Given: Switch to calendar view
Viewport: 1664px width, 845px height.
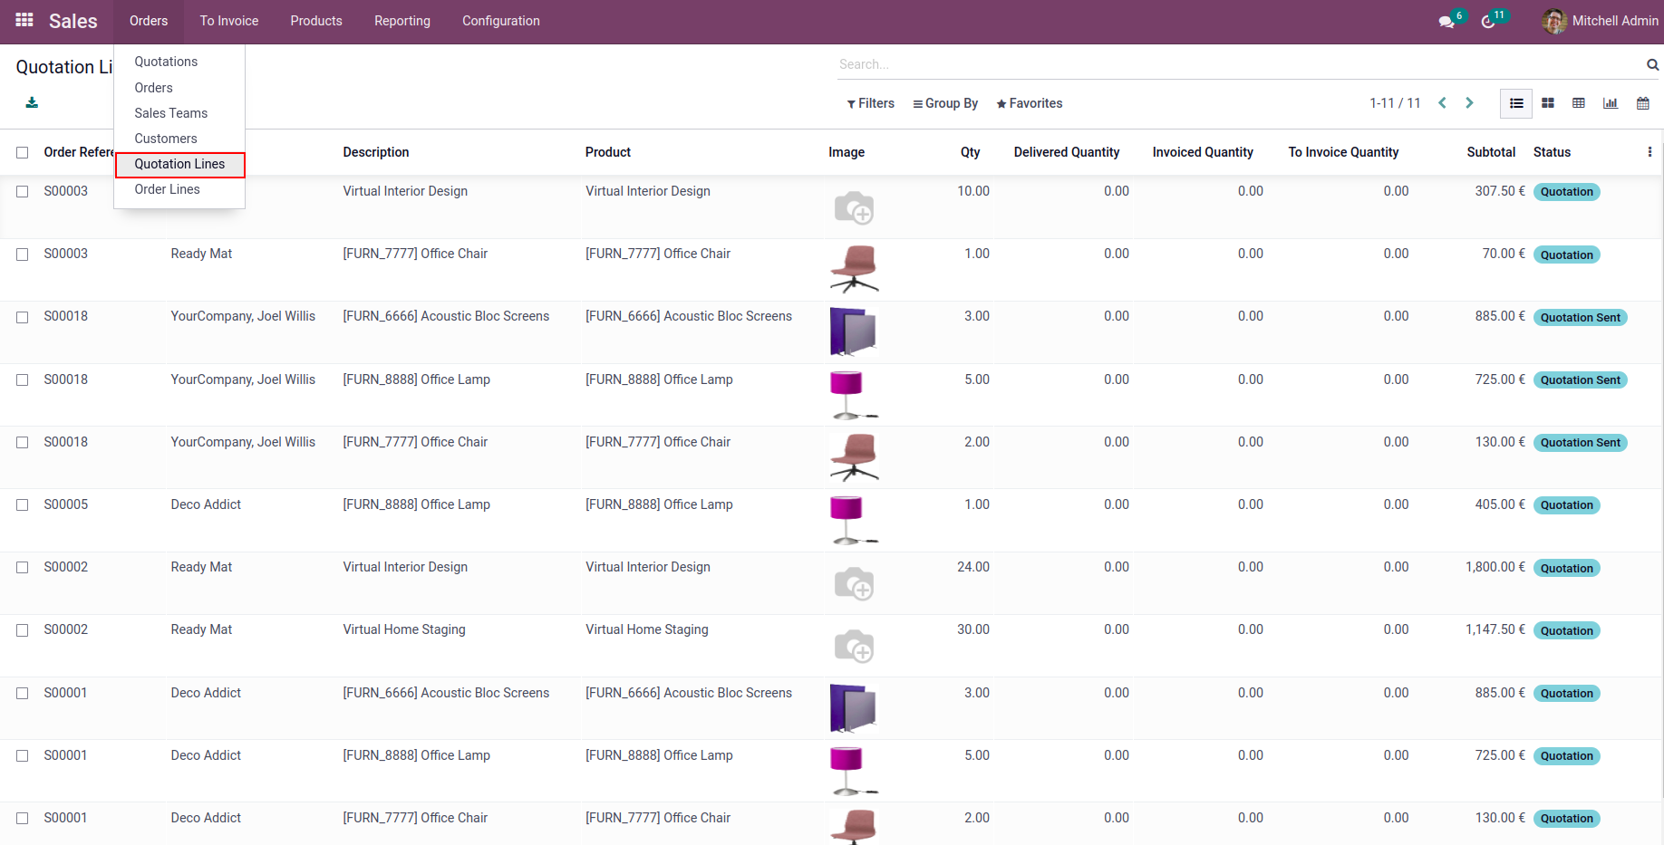Looking at the screenshot, I should (x=1642, y=103).
